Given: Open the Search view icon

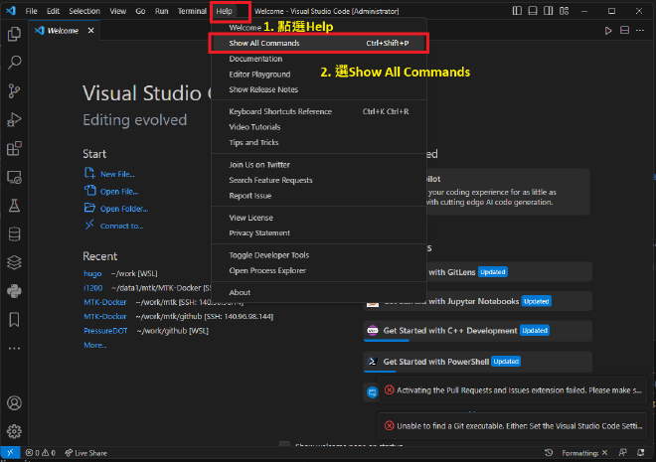Looking at the screenshot, I should click(14, 63).
